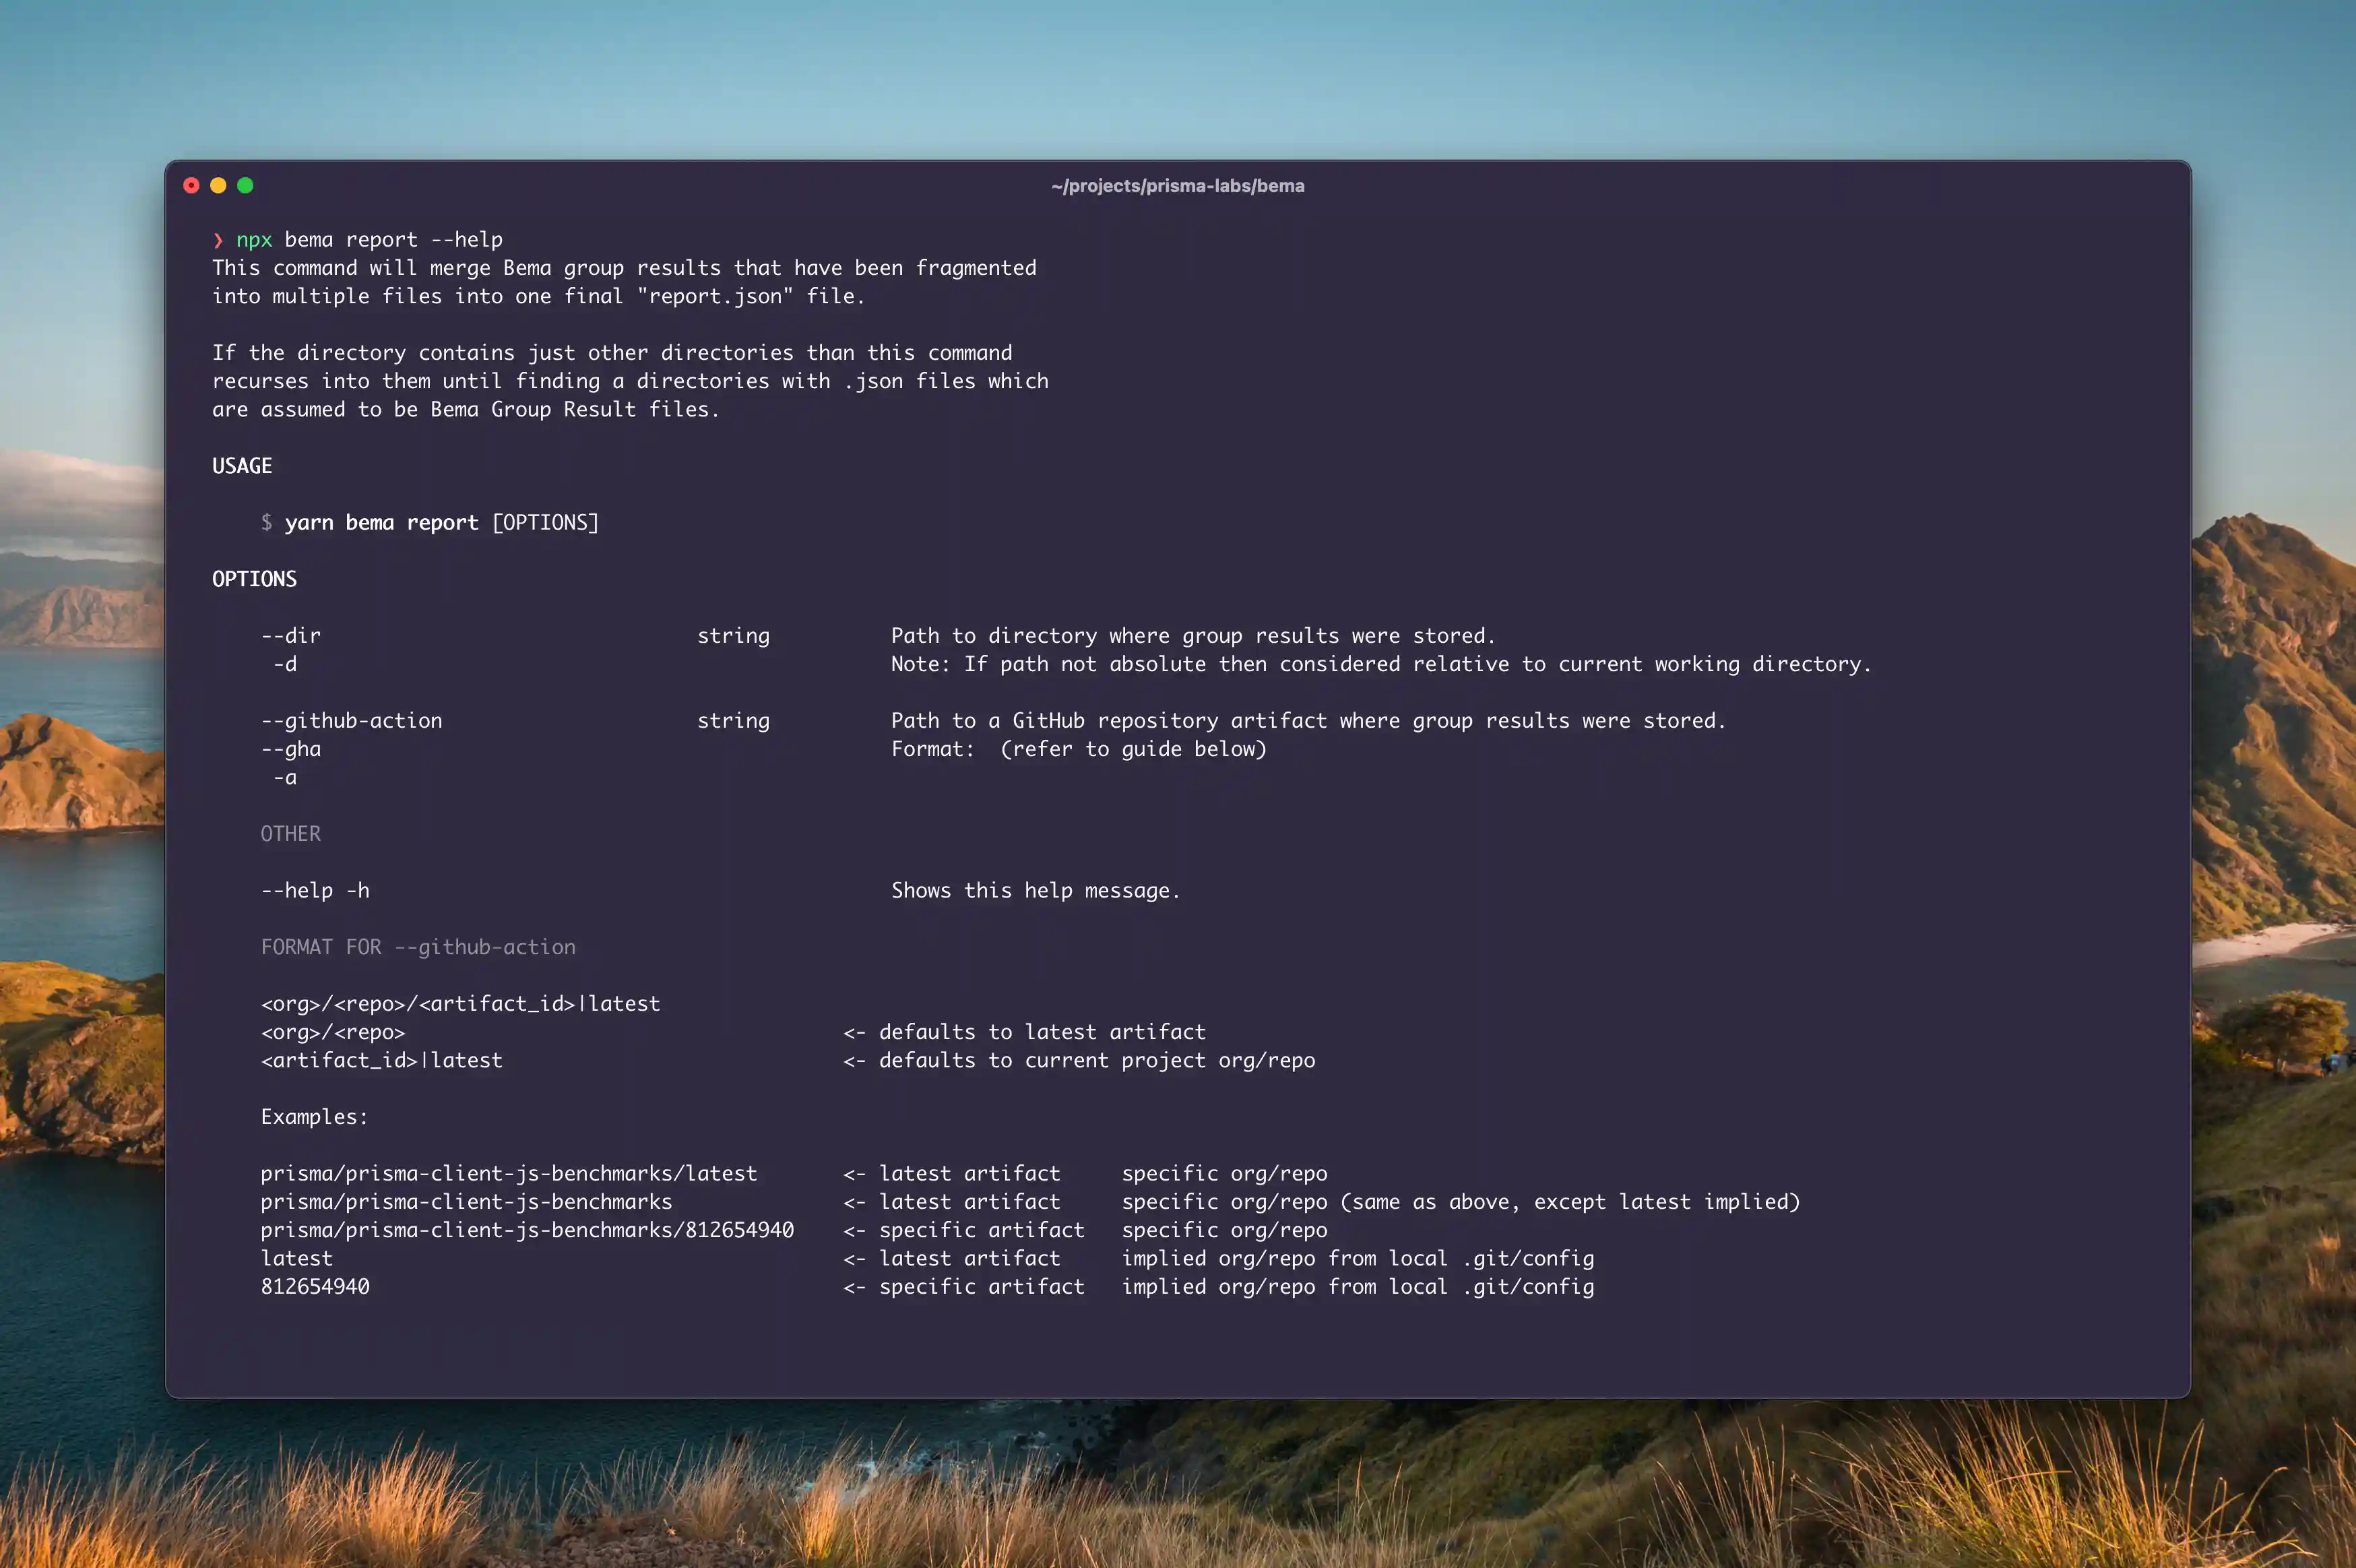This screenshot has height=1568, width=2356.
Task: Click the Examples: label
Action: [314, 1117]
